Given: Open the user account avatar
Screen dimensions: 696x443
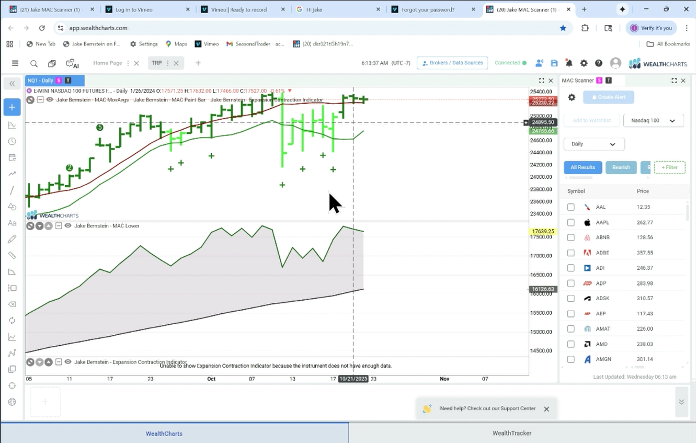Looking at the screenshot, I should pos(615,63).
